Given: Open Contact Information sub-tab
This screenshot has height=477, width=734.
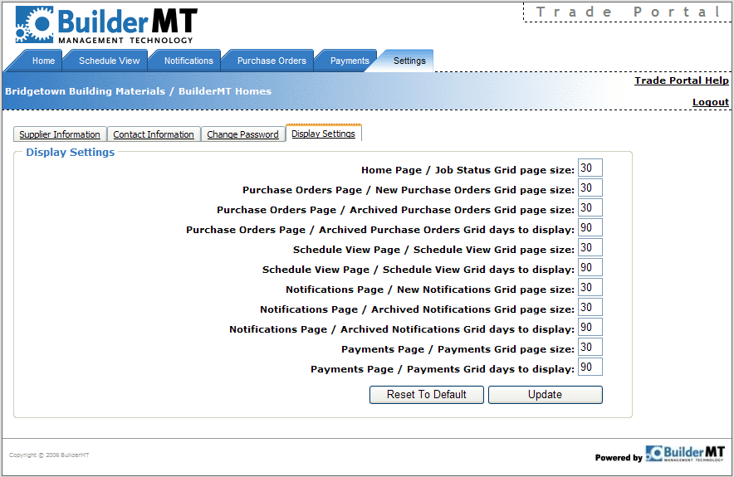Looking at the screenshot, I should tap(154, 134).
